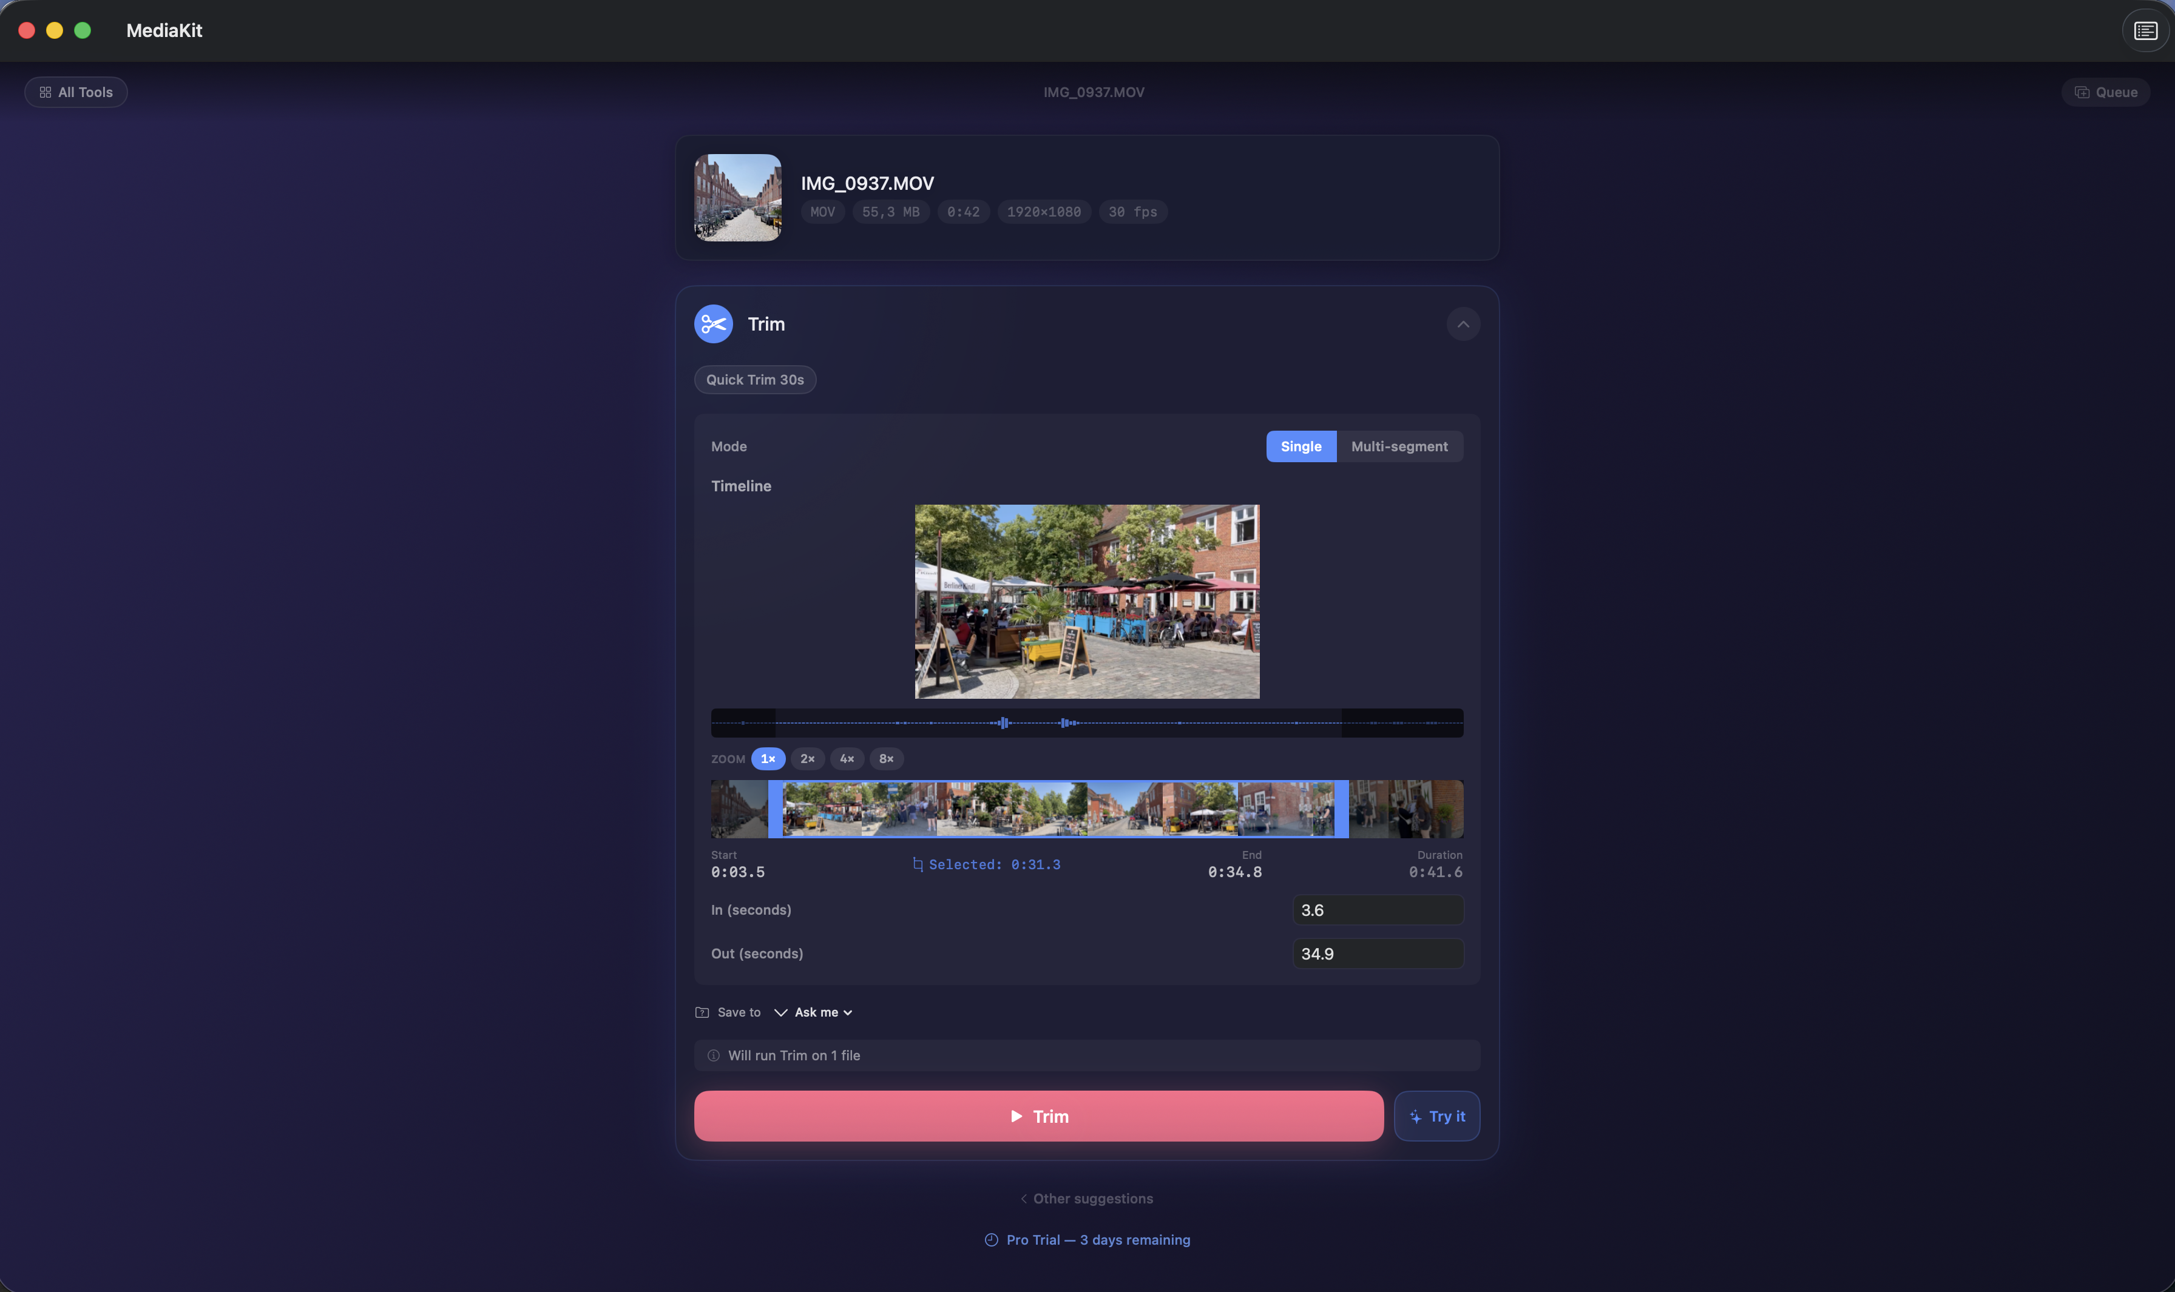Open All Tools using the grid icon

tap(47, 92)
